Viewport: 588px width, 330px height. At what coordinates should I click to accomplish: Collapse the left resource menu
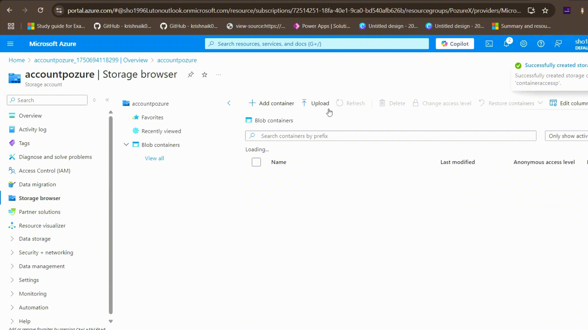[107, 100]
